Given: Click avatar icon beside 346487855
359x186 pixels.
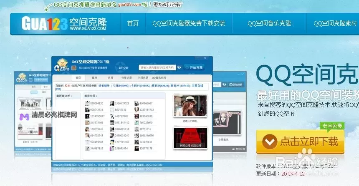Looking at the screenshot, I should tap(87, 149).
